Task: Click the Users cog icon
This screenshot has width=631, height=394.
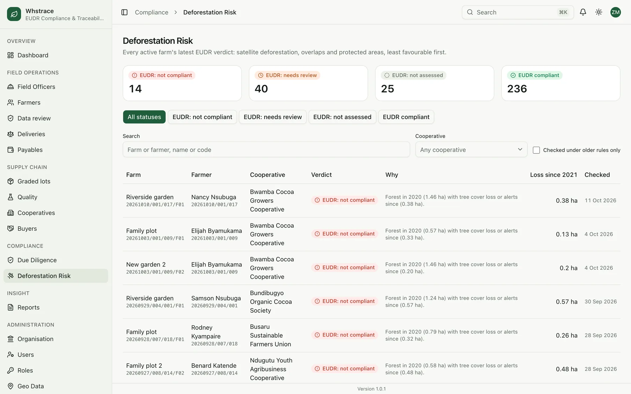Action: [x=11, y=355]
